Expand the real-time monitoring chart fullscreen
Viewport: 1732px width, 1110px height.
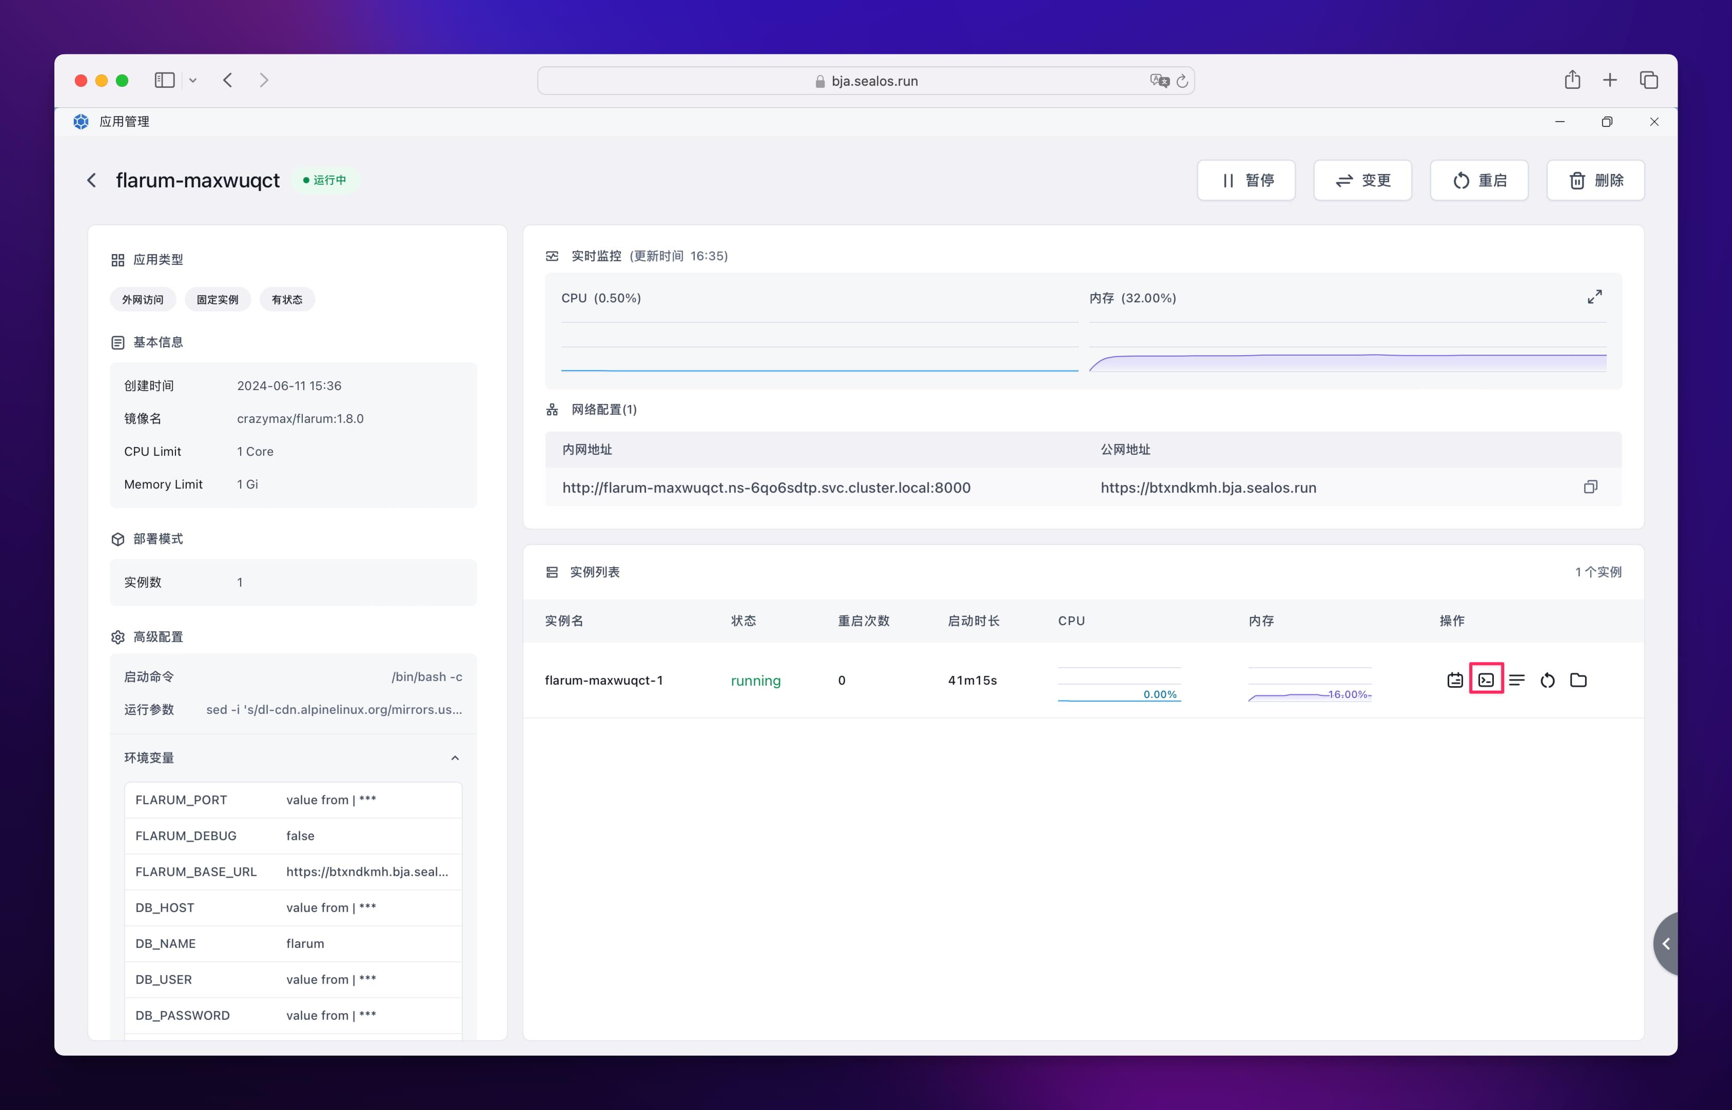(1594, 297)
